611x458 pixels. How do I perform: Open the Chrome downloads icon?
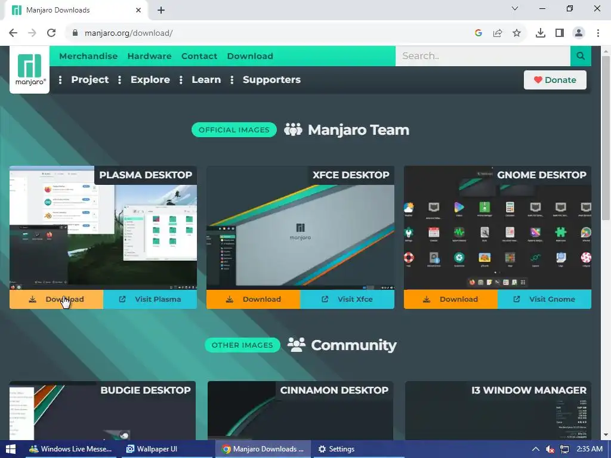(541, 33)
